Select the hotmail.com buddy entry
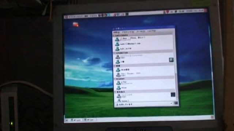 (144, 44)
